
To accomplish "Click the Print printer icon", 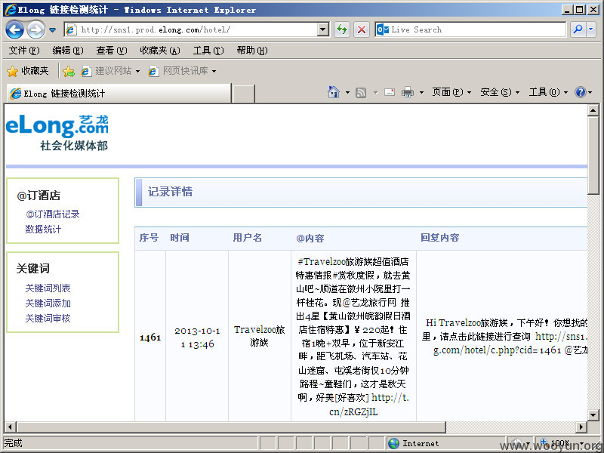I will 407,92.
